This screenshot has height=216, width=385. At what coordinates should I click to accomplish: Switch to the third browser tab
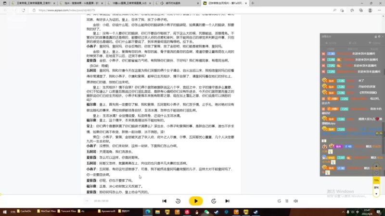pyautogui.click(x=129, y=3)
